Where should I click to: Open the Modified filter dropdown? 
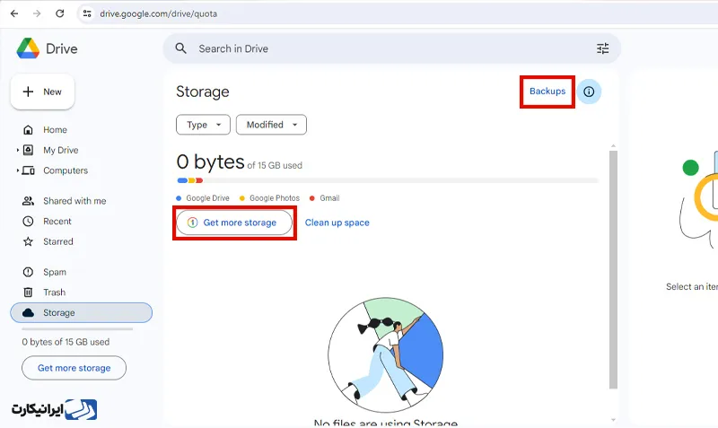[272, 125]
